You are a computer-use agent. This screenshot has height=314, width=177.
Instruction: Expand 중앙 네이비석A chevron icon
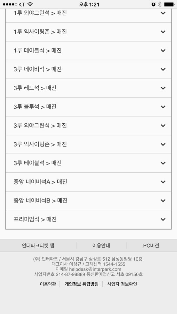tap(163, 182)
